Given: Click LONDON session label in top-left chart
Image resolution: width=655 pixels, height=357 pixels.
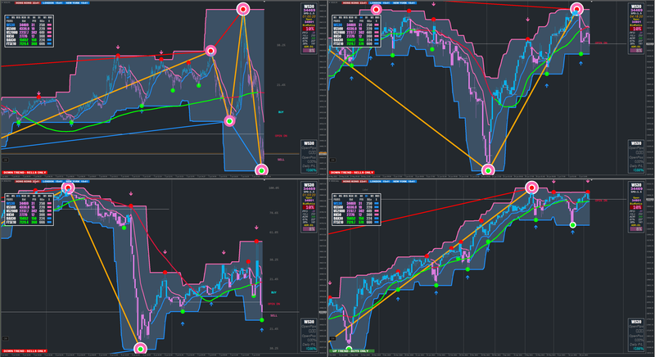Looking at the screenshot, I should tap(53, 3).
